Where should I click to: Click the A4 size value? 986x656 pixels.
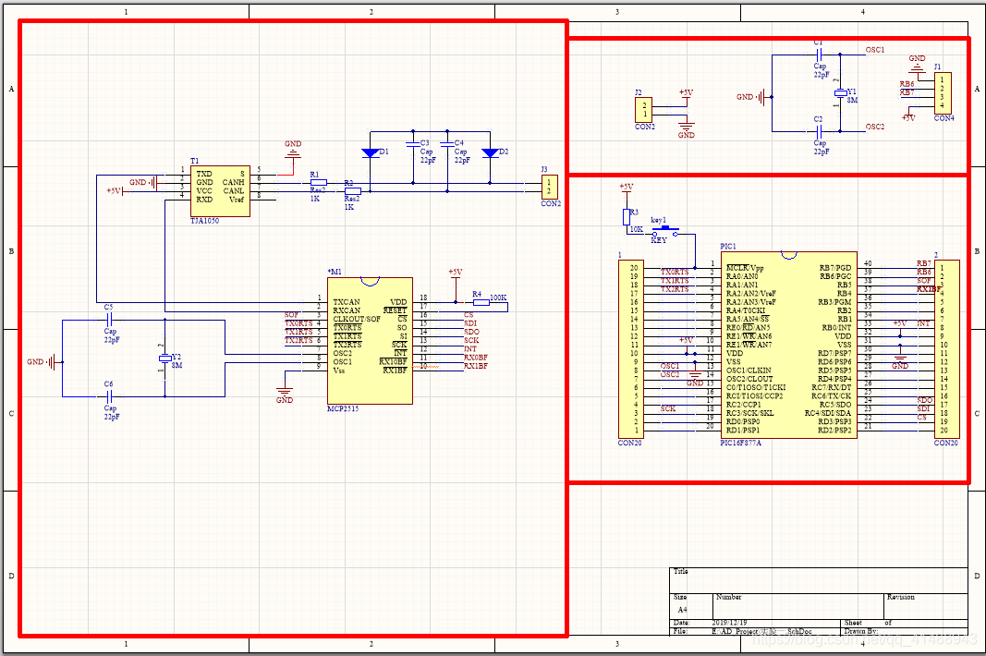coord(682,610)
